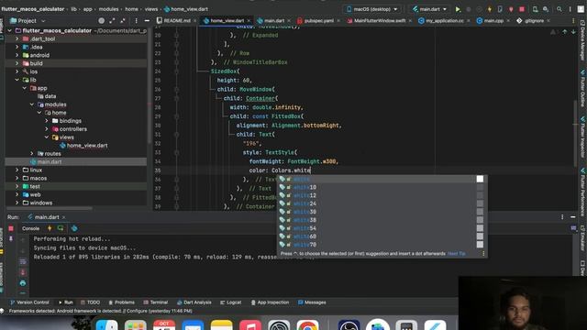Screen dimensions: 587x330
Task: Collapse the modules folder
Action: [x=32, y=104]
